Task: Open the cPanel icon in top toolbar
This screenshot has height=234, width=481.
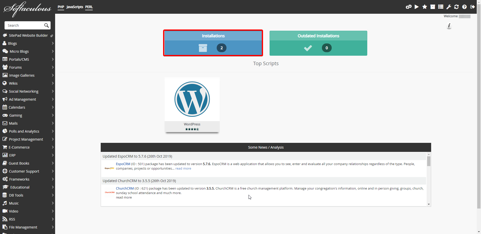Action: (409, 7)
